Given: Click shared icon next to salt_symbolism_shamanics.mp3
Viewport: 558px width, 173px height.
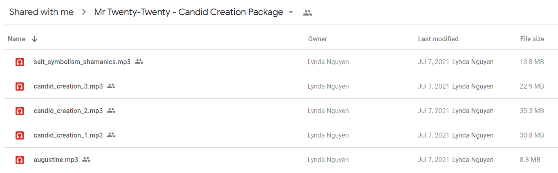Looking at the screenshot, I should (139, 62).
